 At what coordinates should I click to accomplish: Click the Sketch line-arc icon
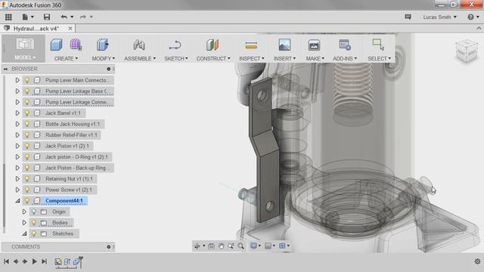(x=175, y=45)
